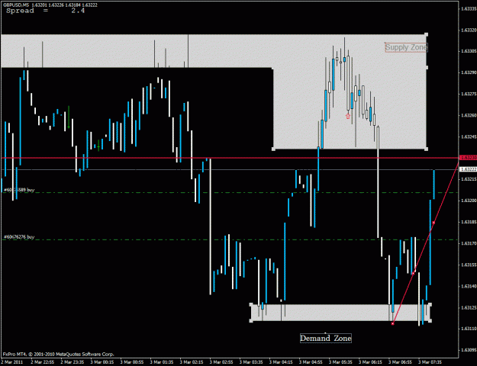The image size is (477, 366).
Task: Click the "2 Mar 22:55" time axis label
Action: click(43, 362)
